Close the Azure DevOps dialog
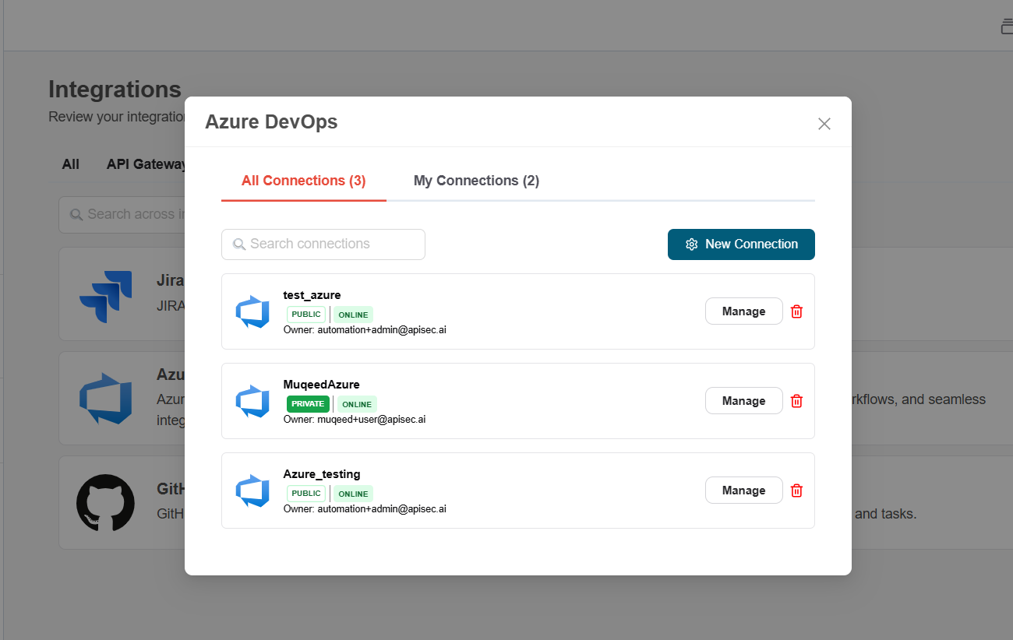The image size is (1013, 640). [x=824, y=124]
